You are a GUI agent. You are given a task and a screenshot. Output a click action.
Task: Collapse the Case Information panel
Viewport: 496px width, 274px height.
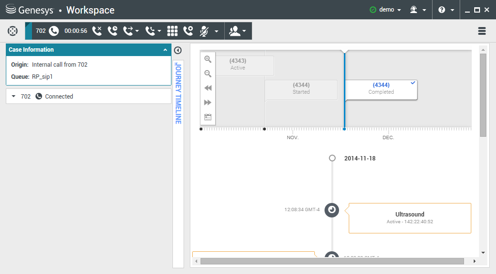tap(165, 50)
